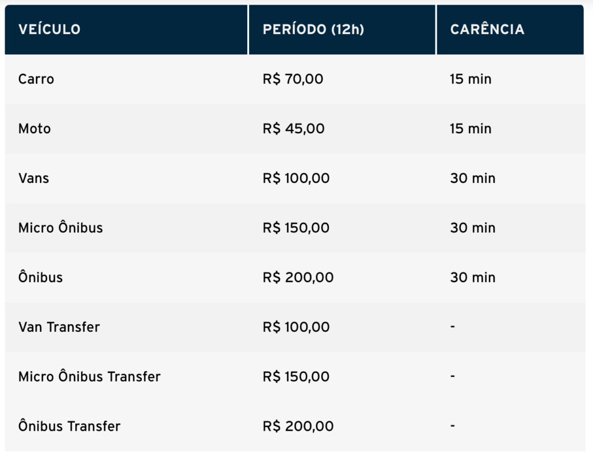Click R$ 200,00 in Ônibus Transfer row
The image size is (593, 458).
(x=298, y=427)
